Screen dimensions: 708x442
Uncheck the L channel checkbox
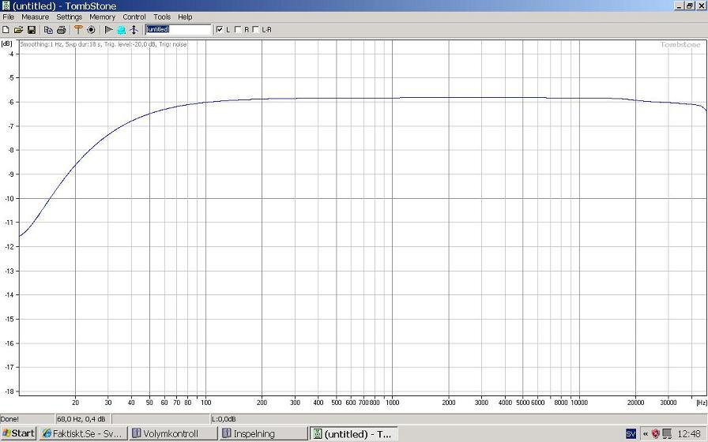coord(220,30)
